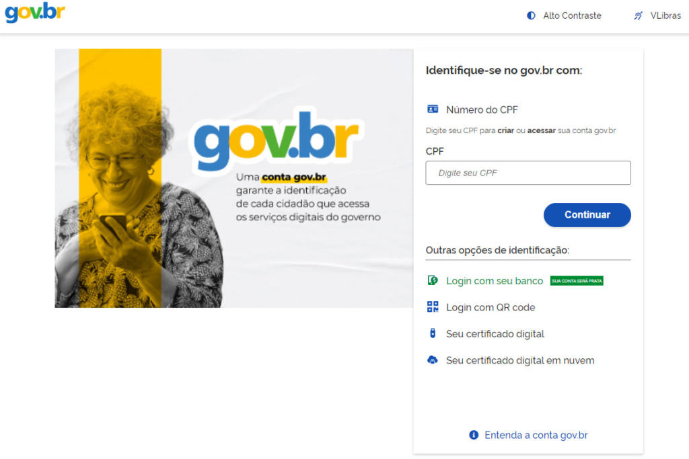Click the gov.br banner image
Viewport: 689px width, 459px height.
coord(233,178)
